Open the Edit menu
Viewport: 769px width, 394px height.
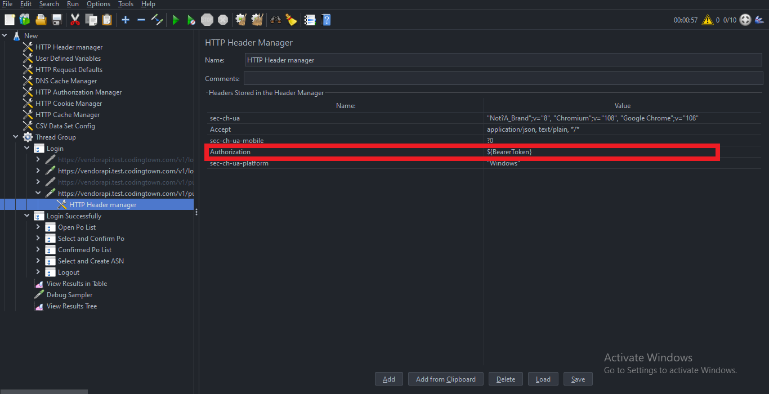(x=26, y=4)
